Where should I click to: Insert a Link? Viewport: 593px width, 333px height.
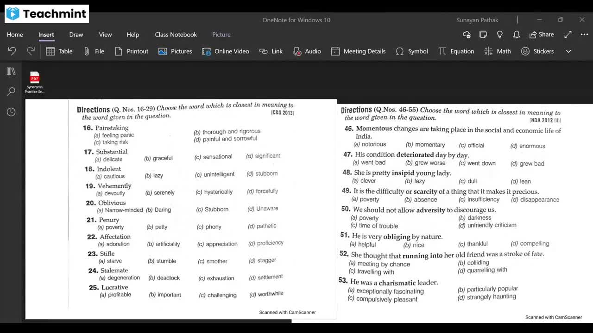pyautogui.click(x=271, y=51)
